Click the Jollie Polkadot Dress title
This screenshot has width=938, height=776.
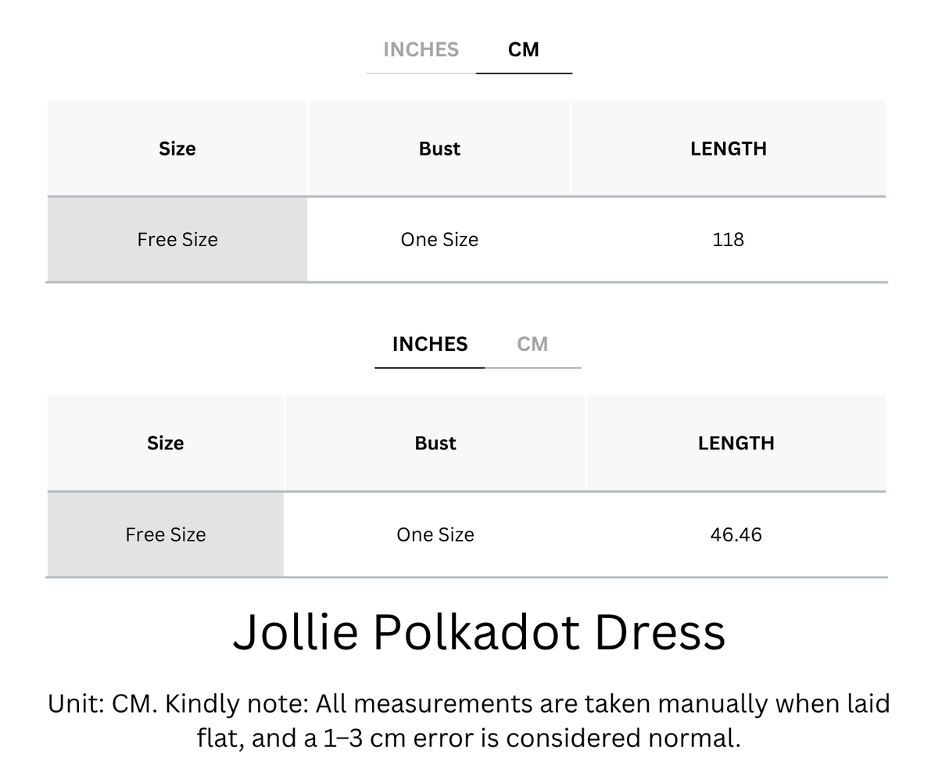pyautogui.click(x=479, y=631)
